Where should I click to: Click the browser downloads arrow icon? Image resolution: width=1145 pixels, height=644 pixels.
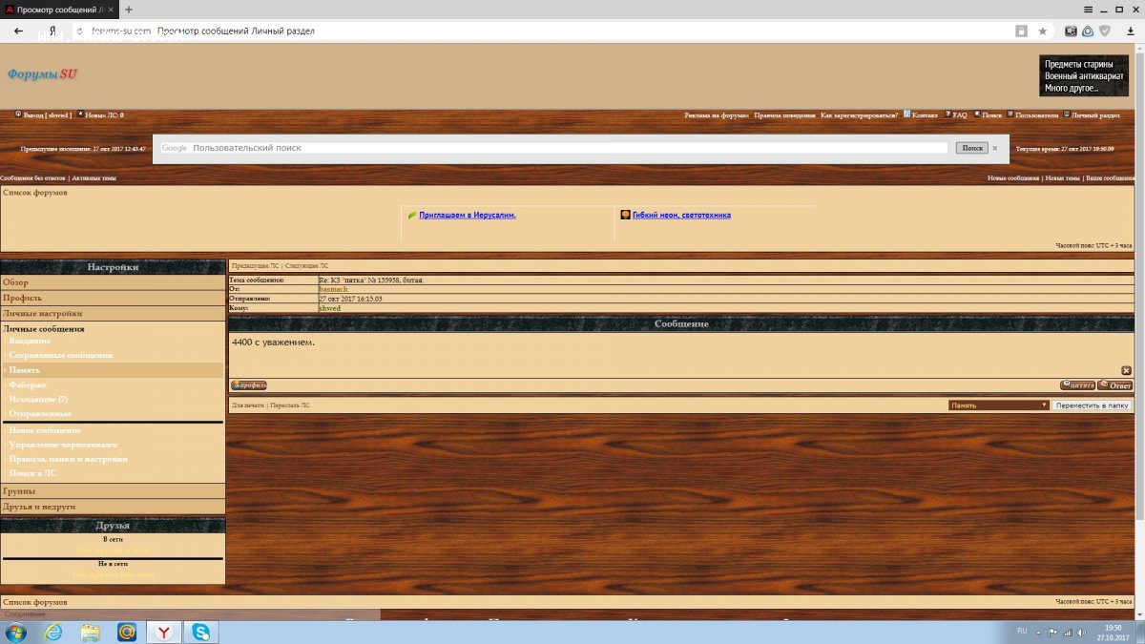click(1130, 31)
